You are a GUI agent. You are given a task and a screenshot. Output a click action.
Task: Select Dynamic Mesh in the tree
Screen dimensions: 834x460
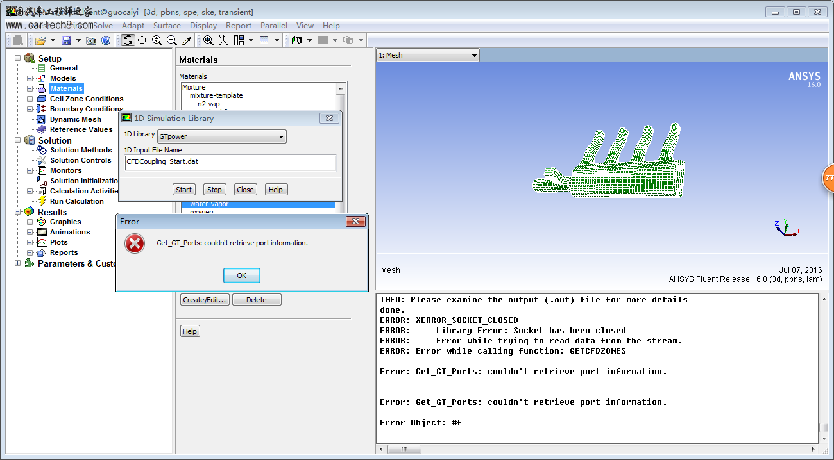(x=76, y=119)
